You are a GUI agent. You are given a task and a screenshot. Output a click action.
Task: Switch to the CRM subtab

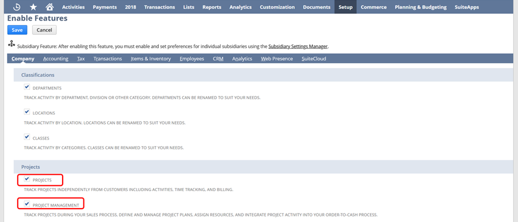218,59
